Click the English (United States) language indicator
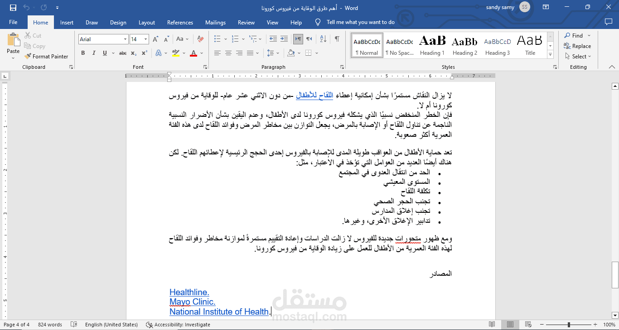The height and width of the screenshot is (330, 619). pos(111,325)
